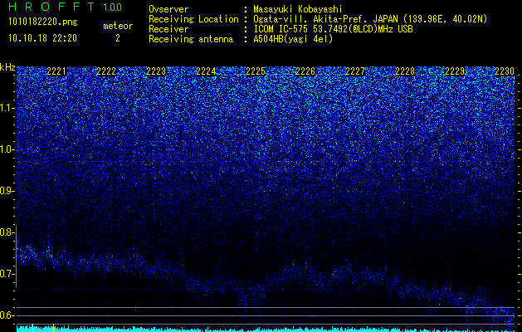This screenshot has height=332, width=522.
Task: Click the Ovserver field label
Action: (x=168, y=10)
